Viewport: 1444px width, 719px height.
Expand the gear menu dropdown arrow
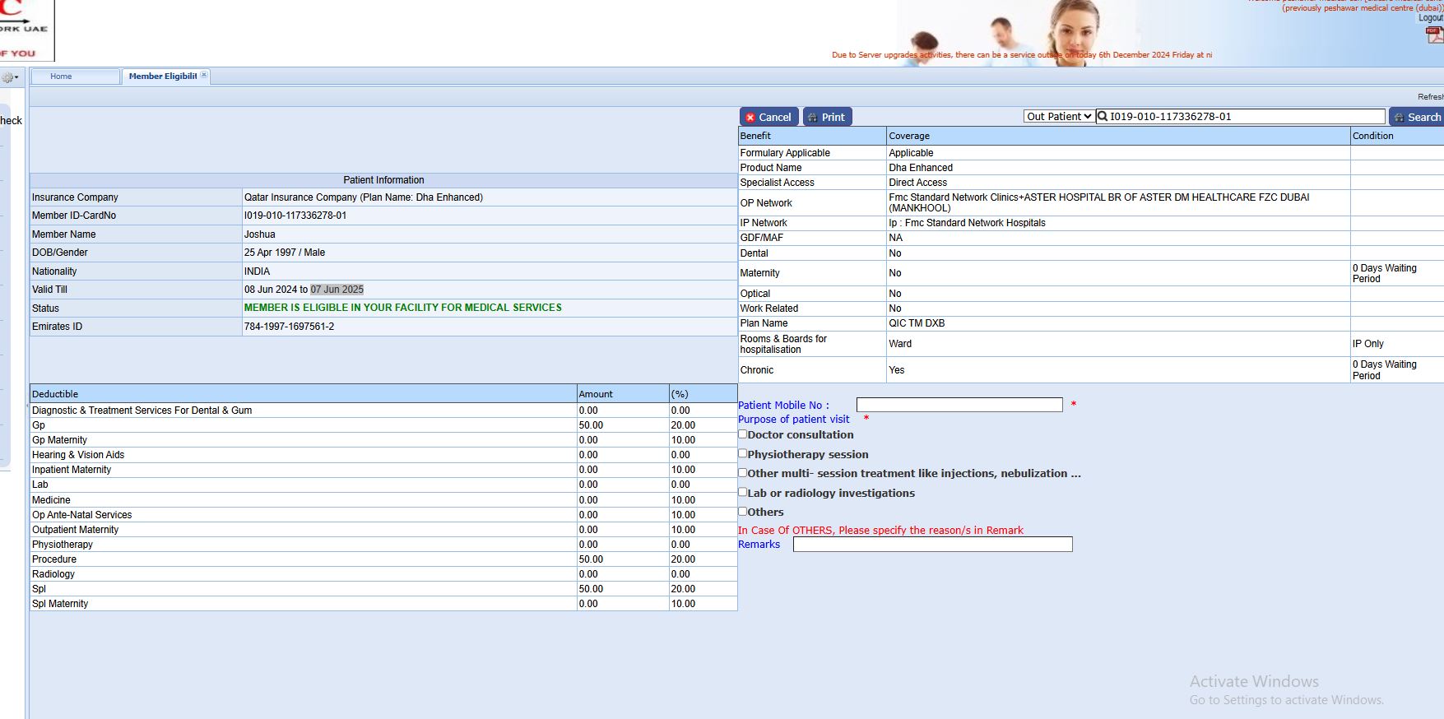point(16,78)
